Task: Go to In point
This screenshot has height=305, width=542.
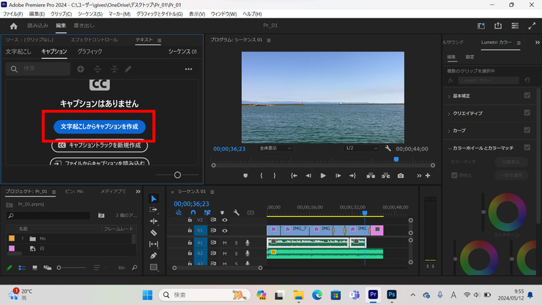Action: click(294, 176)
